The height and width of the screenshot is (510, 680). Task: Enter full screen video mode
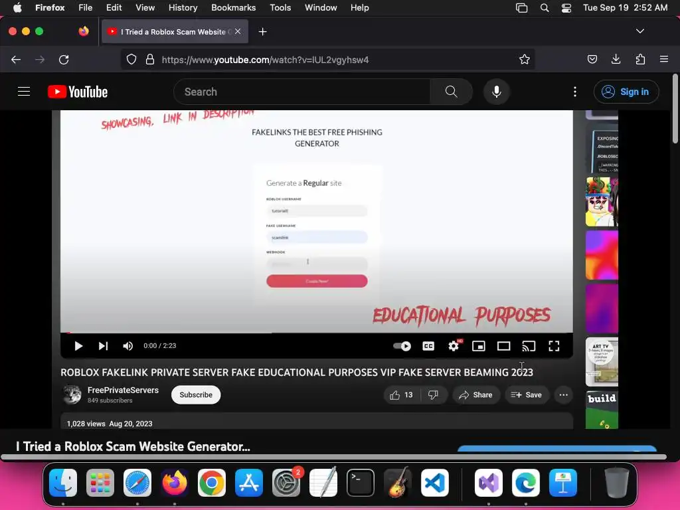554,346
